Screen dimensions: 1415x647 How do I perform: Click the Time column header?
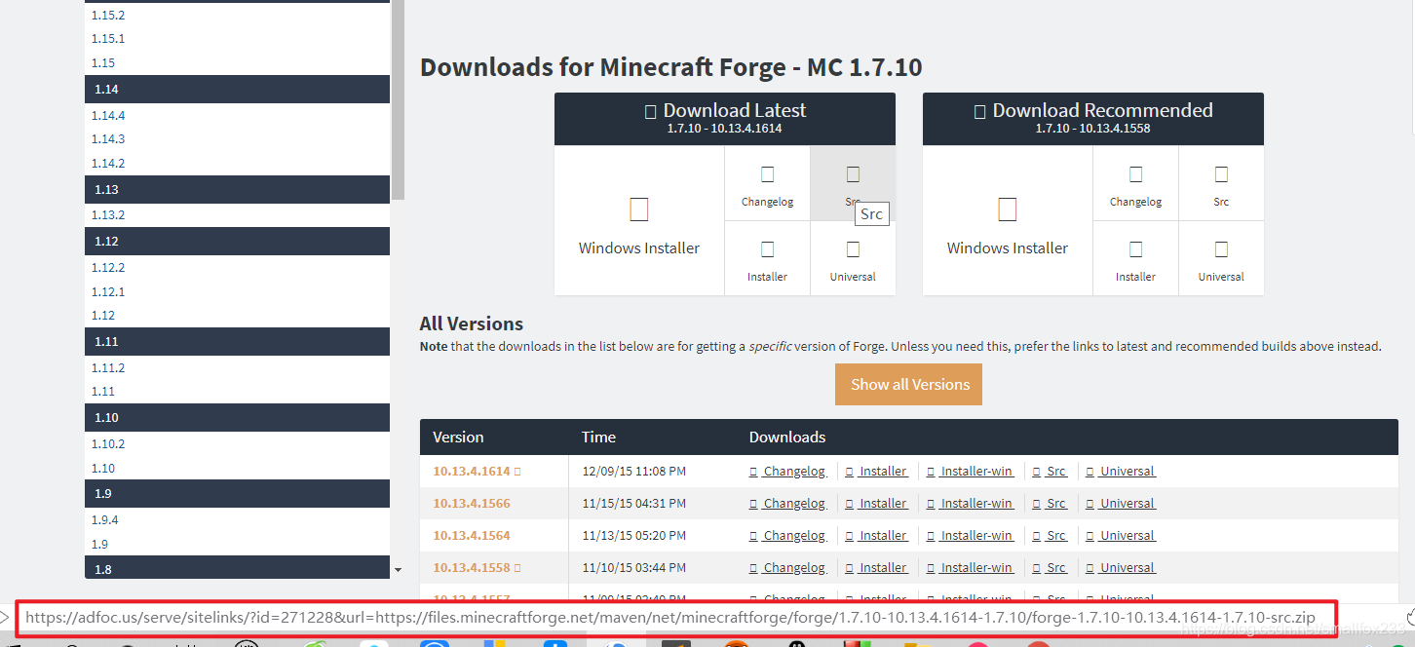[598, 437]
